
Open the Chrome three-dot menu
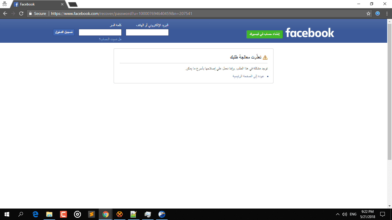point(386,13)
